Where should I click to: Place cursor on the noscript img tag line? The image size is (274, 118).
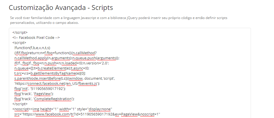click(62, 109)
